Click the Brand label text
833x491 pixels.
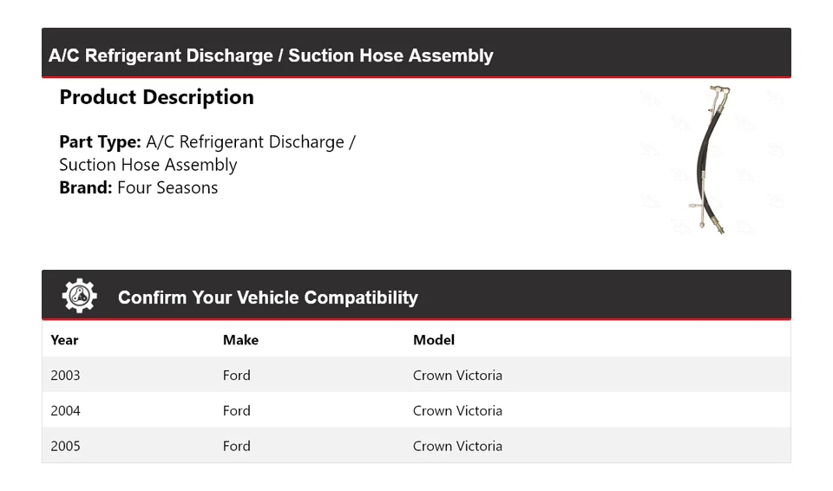[85, 187]
